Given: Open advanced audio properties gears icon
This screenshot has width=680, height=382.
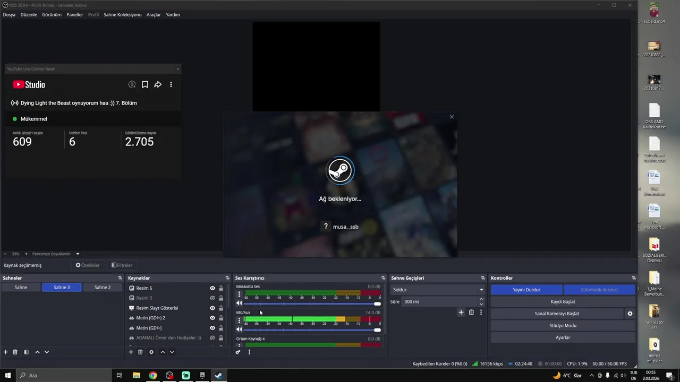Looking at the screenshot, I should tap(238, 352).
